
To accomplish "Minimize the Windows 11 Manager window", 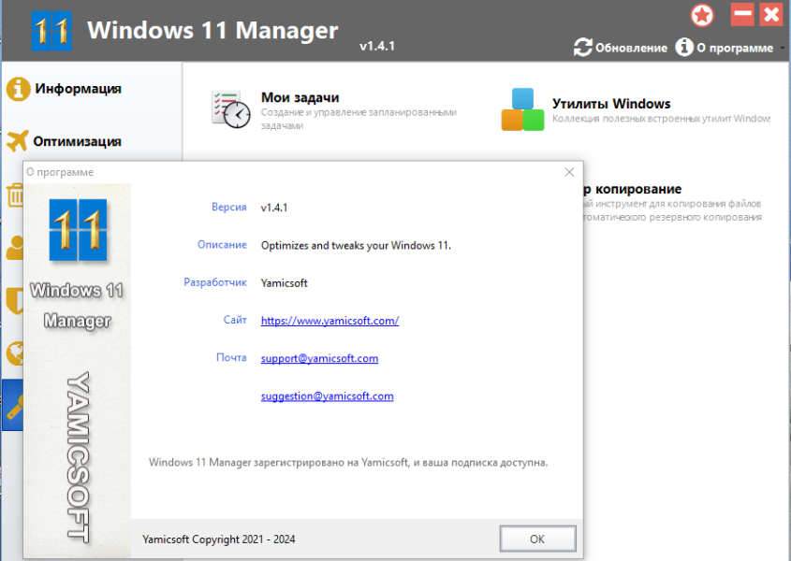I will [x=742, y=15].
